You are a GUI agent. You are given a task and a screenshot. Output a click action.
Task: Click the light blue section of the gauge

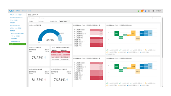point(60,37)
